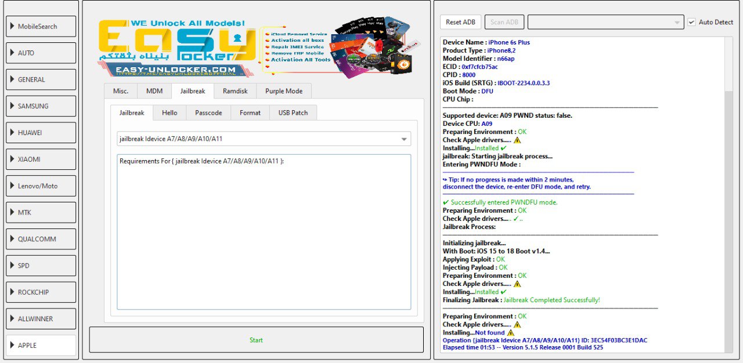Click the 'Installing...Not found' warning line
The image size is (743, 363).
click(x=478, y=332)
